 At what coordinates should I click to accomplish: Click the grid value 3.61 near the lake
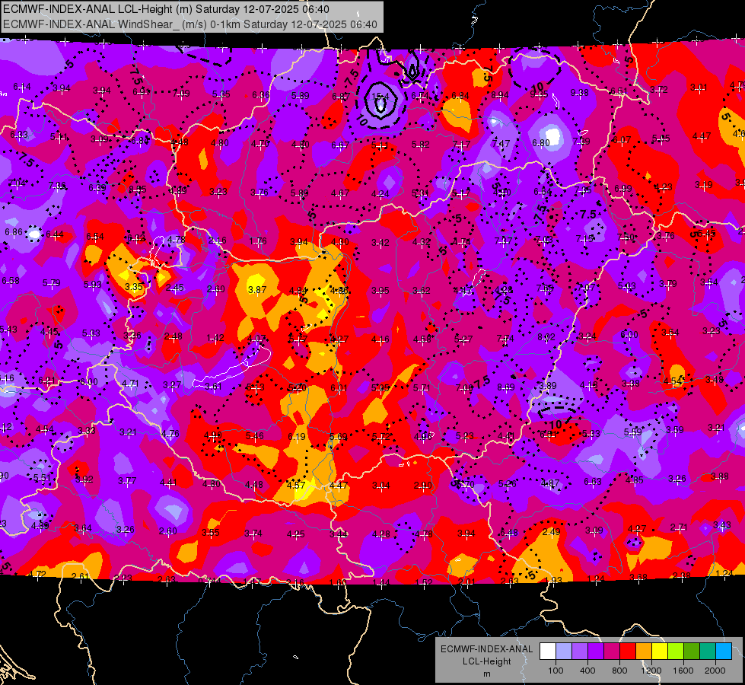click(213, 387)
